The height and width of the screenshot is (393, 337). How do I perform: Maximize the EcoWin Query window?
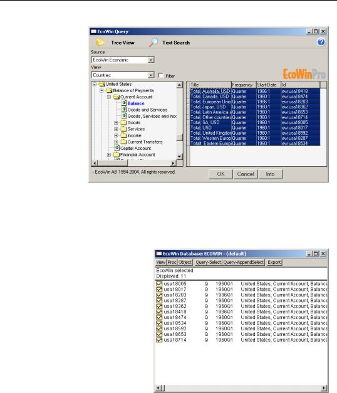(316, 31)
